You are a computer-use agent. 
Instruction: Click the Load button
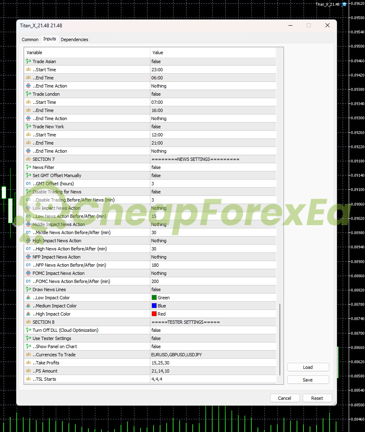308,367
